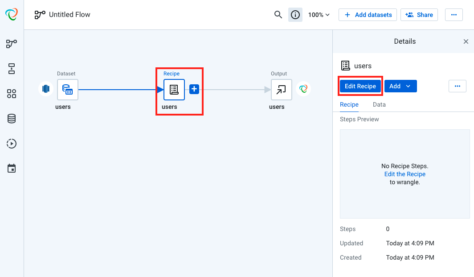474x277 pixels.
Task: Switch to the Data tab
Action: (379, 104)
